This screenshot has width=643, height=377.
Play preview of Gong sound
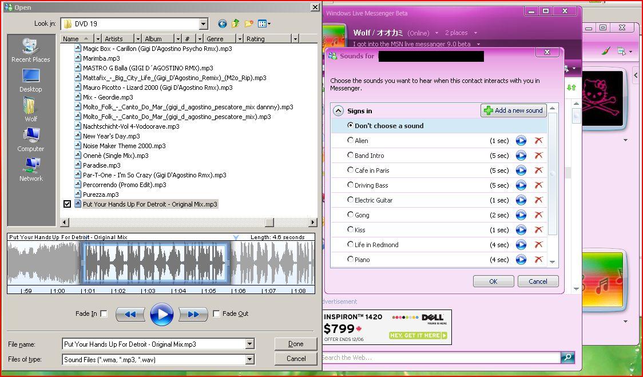(x=521, y=215)
